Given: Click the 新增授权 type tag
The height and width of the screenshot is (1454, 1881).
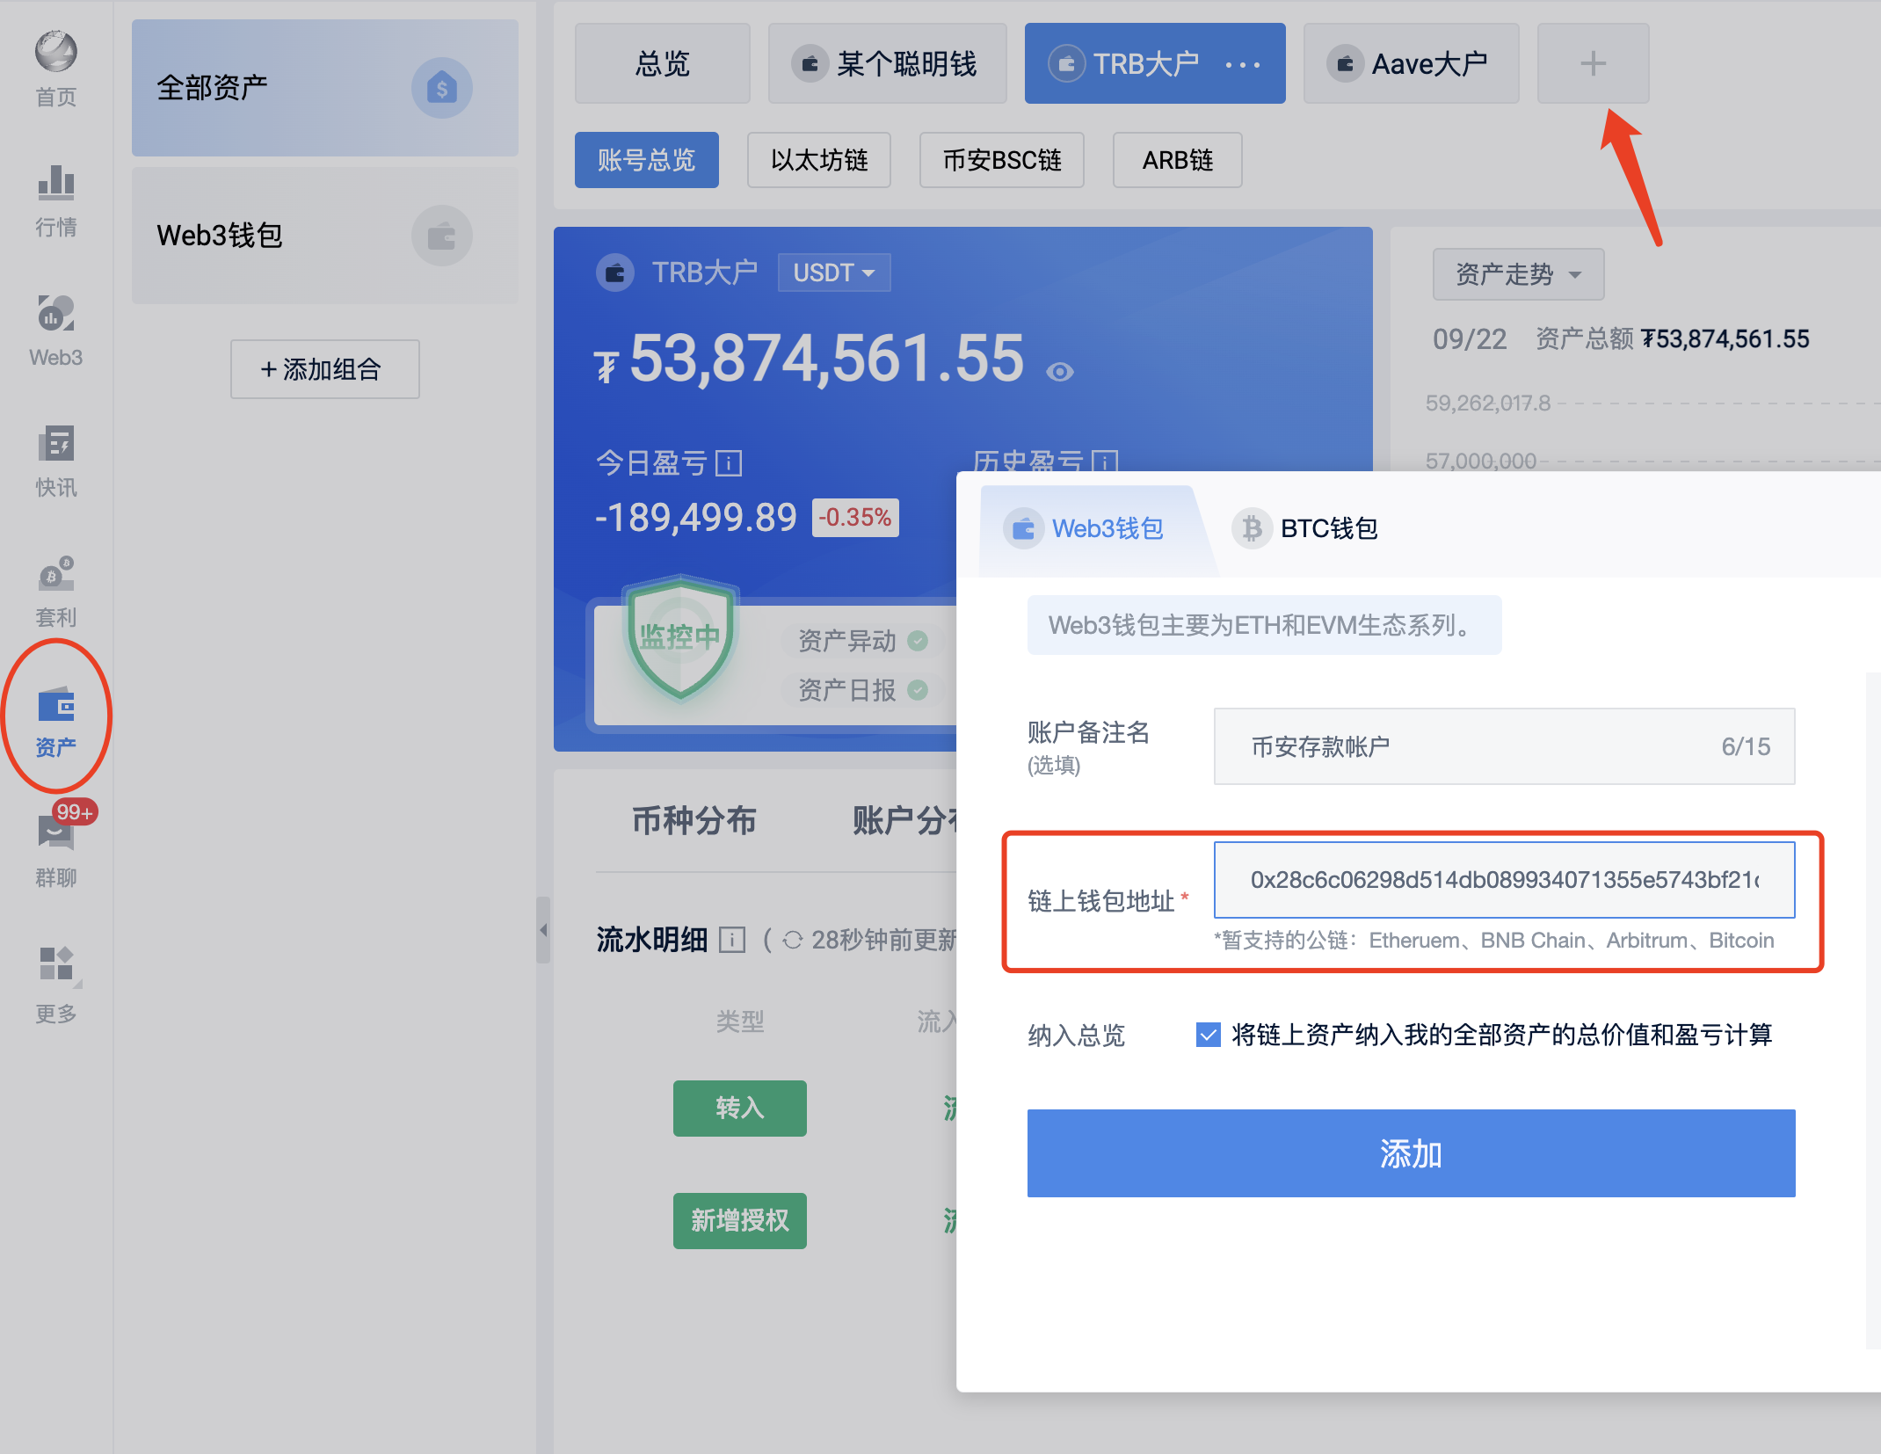Looking at the screenshot, I should (x=739, y=1220).
